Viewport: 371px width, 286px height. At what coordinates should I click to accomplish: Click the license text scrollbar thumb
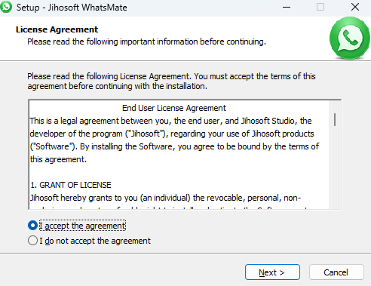pos(335,119)
